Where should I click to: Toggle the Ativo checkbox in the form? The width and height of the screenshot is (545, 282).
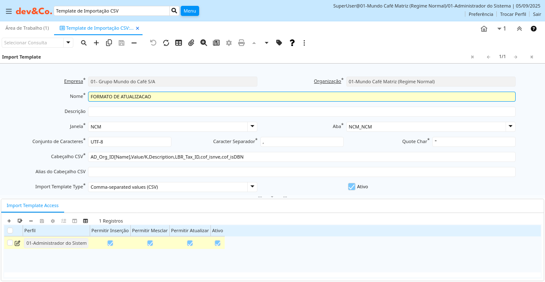[x=352, y=187]
